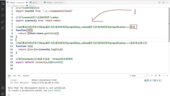Click the '../../components/Count' path string
Image resolution: width=170 pixels, height=96 pixels.
click(57, 11)
